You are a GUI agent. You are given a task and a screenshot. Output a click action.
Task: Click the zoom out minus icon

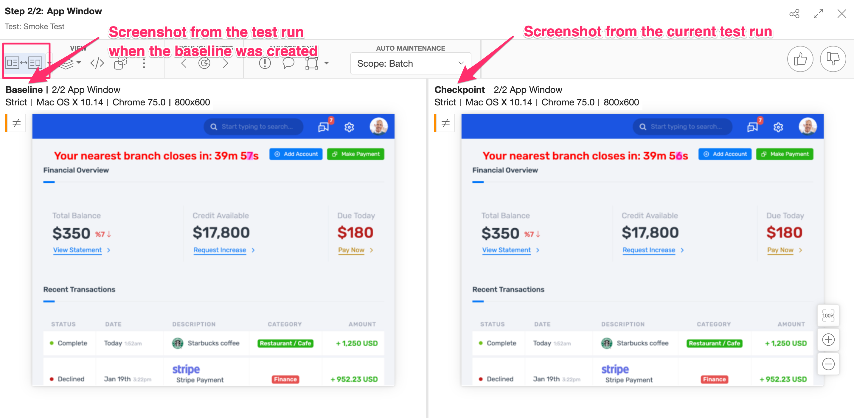tap(828, 364)
